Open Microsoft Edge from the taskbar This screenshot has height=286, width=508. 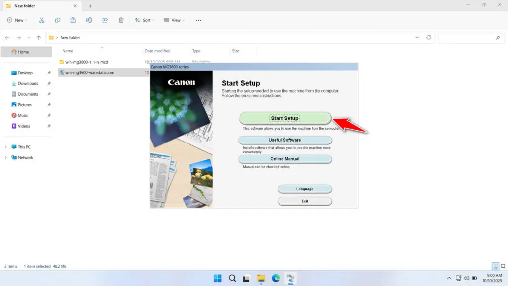(x=276, y=278)
